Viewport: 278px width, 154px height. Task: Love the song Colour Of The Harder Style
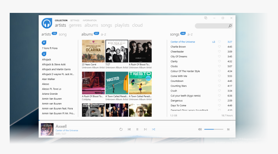coord(219,71)
